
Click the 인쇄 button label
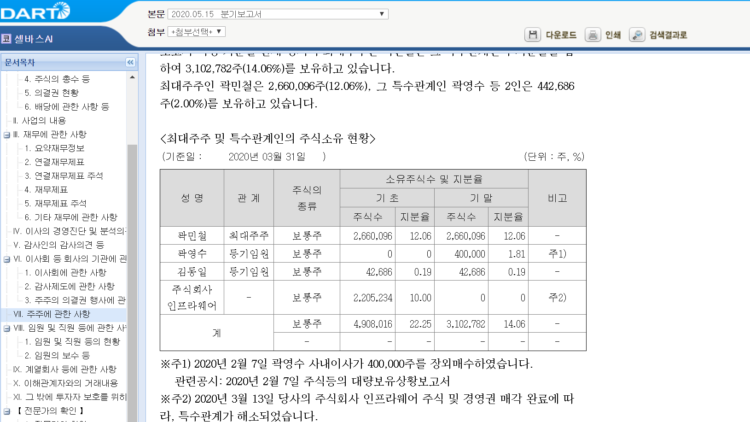(x=613, y=35)
